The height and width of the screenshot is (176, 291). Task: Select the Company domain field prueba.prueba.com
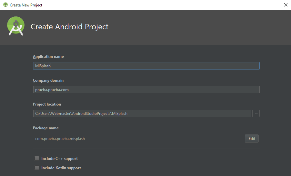[x=146, y=89]
